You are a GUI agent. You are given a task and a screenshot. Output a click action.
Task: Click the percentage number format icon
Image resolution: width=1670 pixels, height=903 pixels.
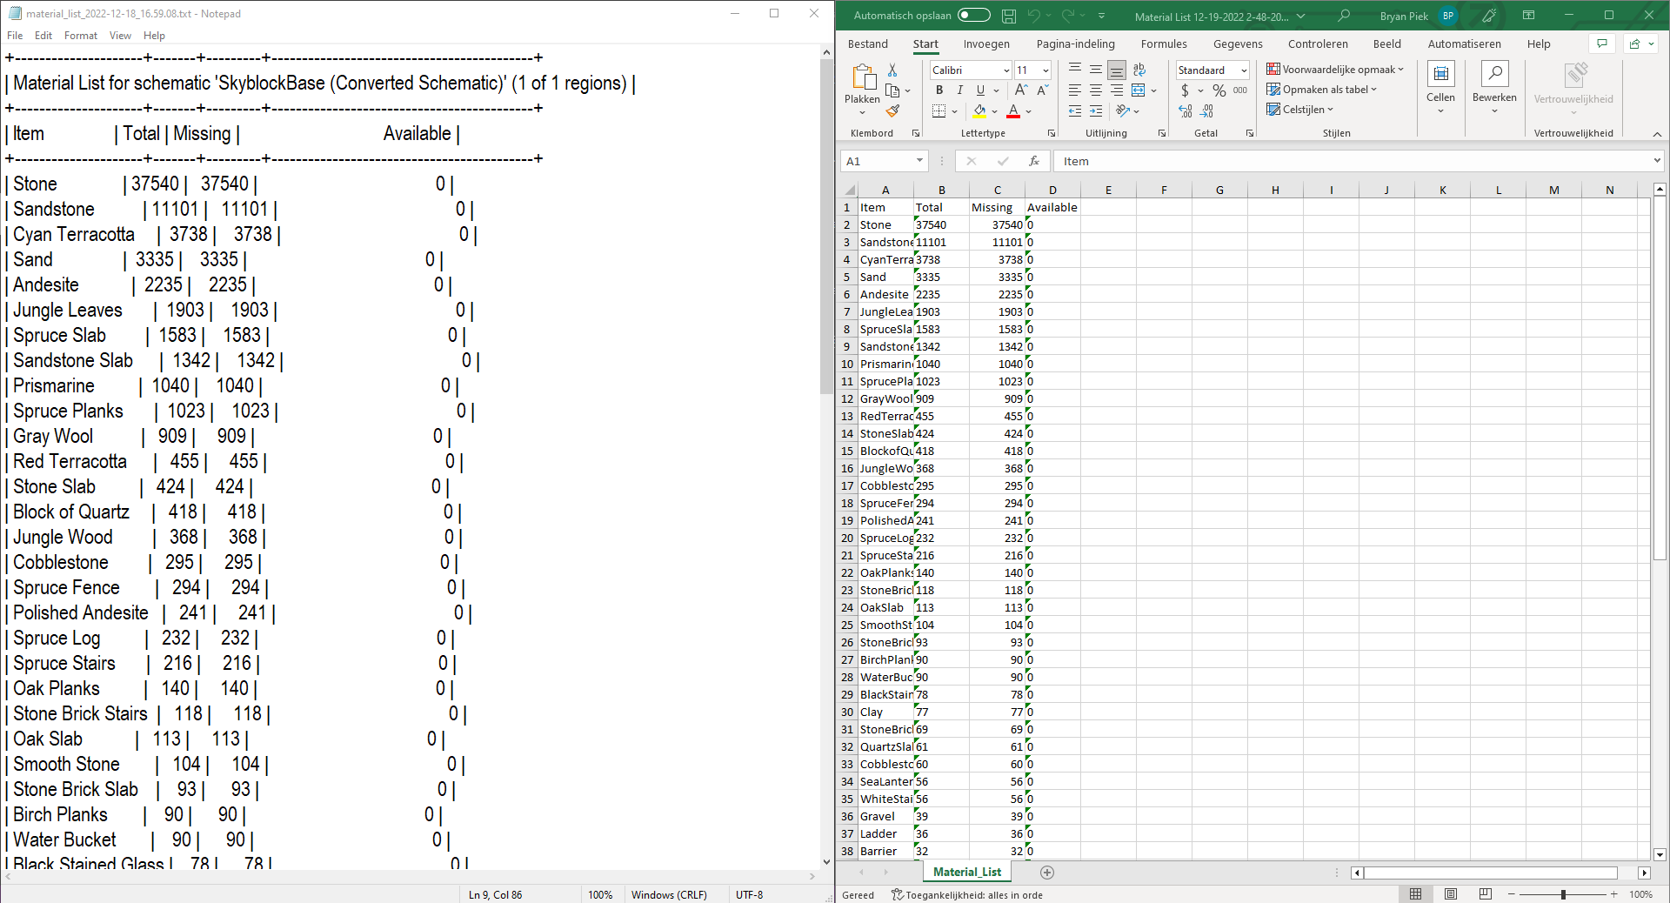coord(1219,90)
